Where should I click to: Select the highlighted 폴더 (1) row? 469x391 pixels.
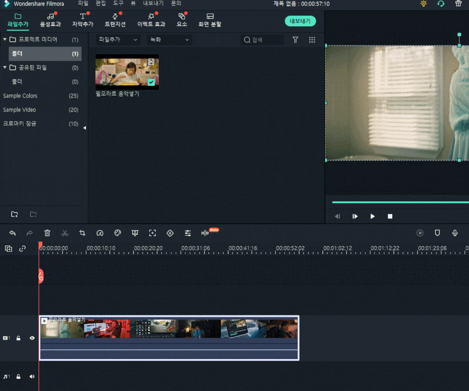coord(45,54)
